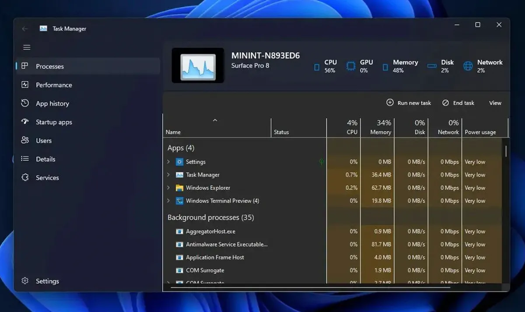Switch to the Performance page

pos(88,85)
